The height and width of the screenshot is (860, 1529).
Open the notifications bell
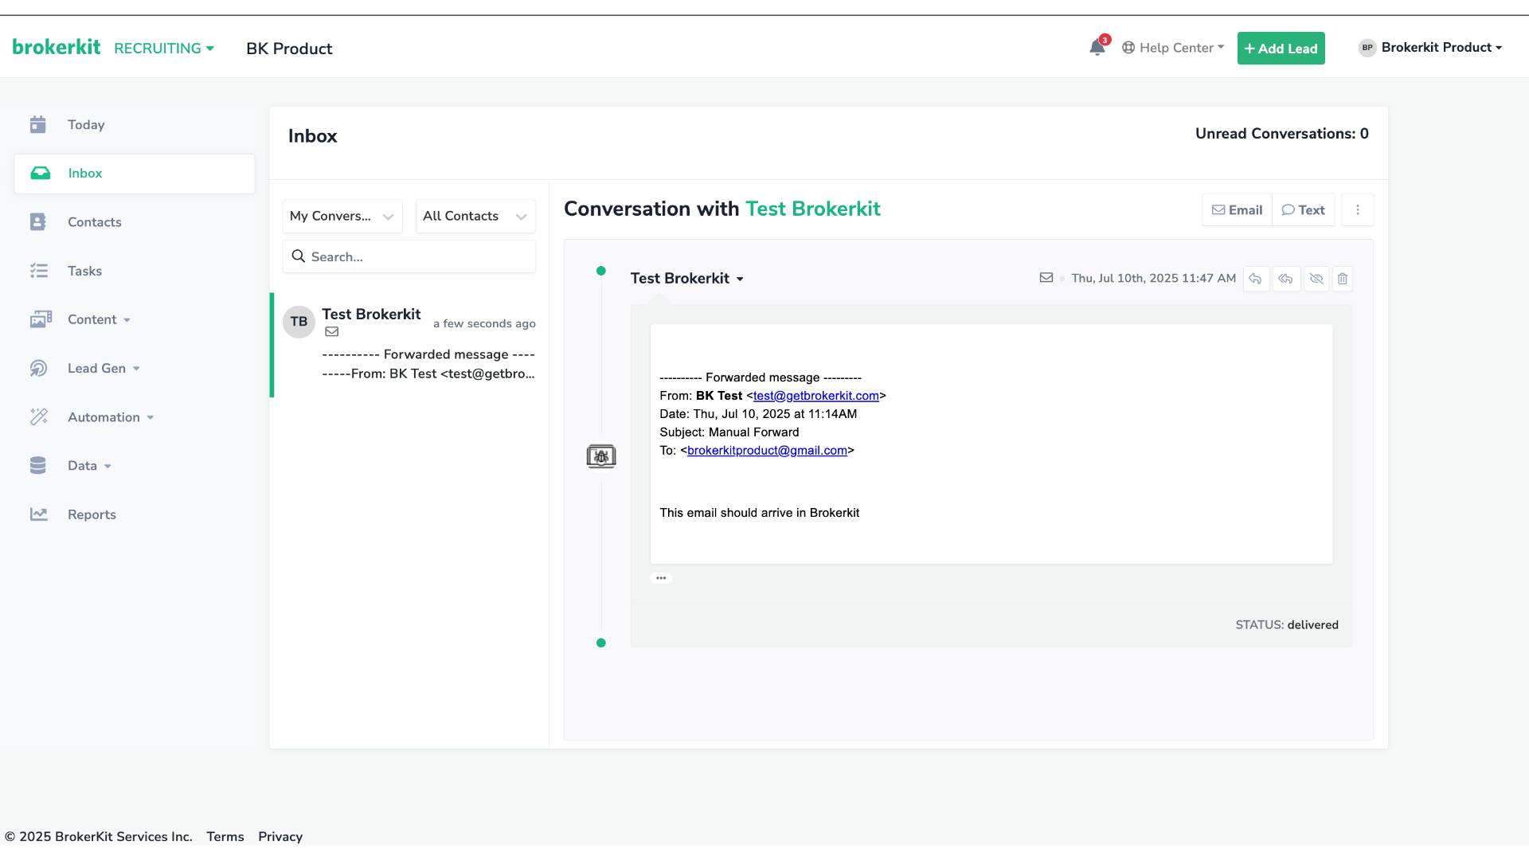click(x=1097, y=48)
